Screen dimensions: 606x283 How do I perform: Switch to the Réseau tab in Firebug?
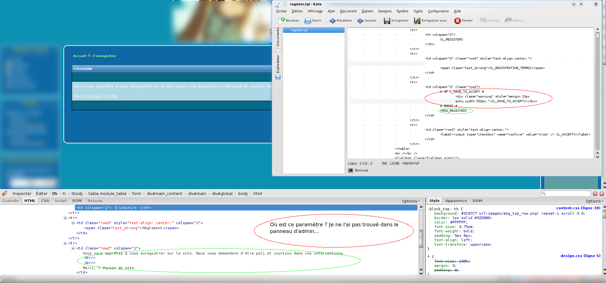[95, 201]
